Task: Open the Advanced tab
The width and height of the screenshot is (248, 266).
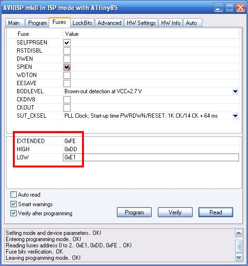Action: (109, 23)
